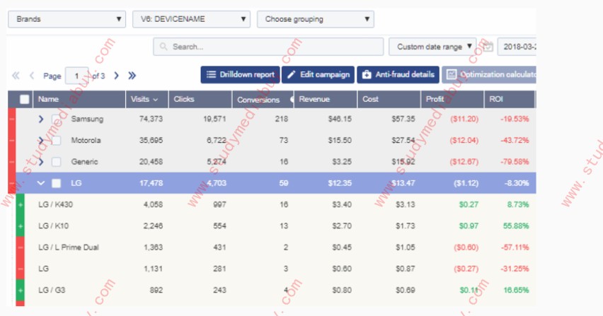603x316 pixels.
Task: Click the Visits sort direction arrow
Action: click(x=156, y=100)
